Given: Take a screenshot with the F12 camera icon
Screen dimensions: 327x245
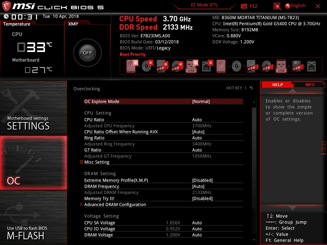Looking at the screenshot, I should (x=244, y=6).
